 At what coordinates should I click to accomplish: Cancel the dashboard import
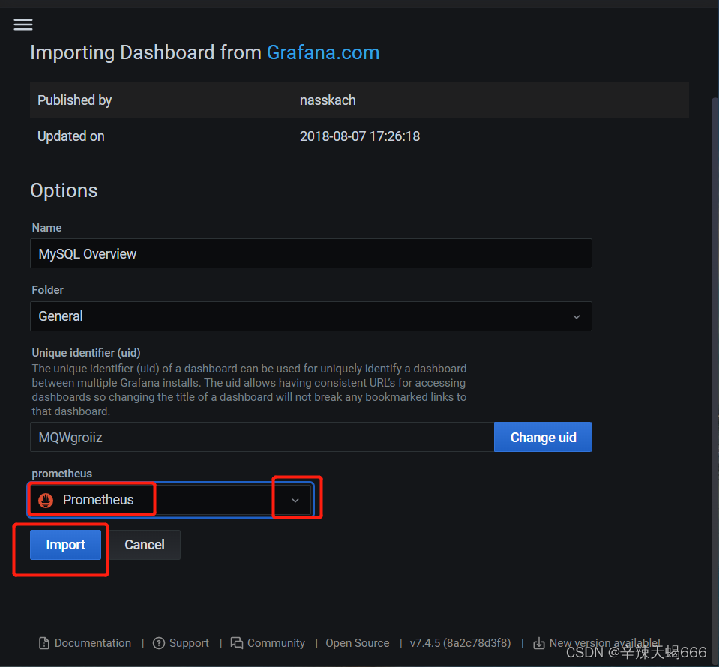click(x=145, y=545)
